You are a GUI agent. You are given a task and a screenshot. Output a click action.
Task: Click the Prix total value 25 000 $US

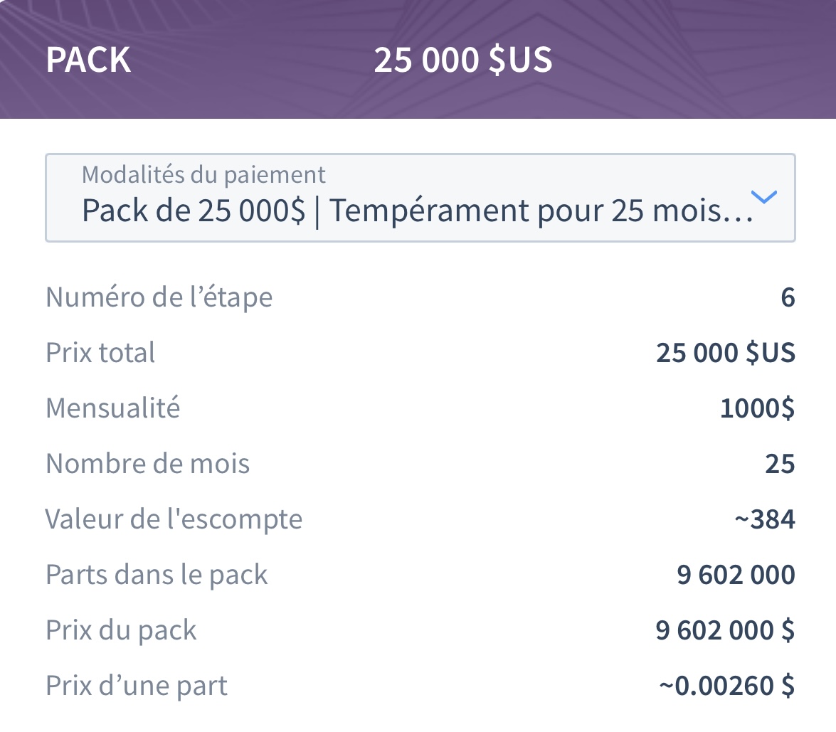726,353
